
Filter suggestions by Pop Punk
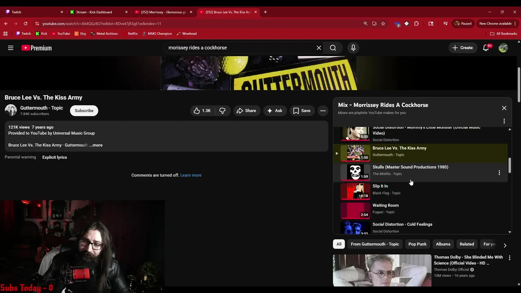(x=417, y=244)
